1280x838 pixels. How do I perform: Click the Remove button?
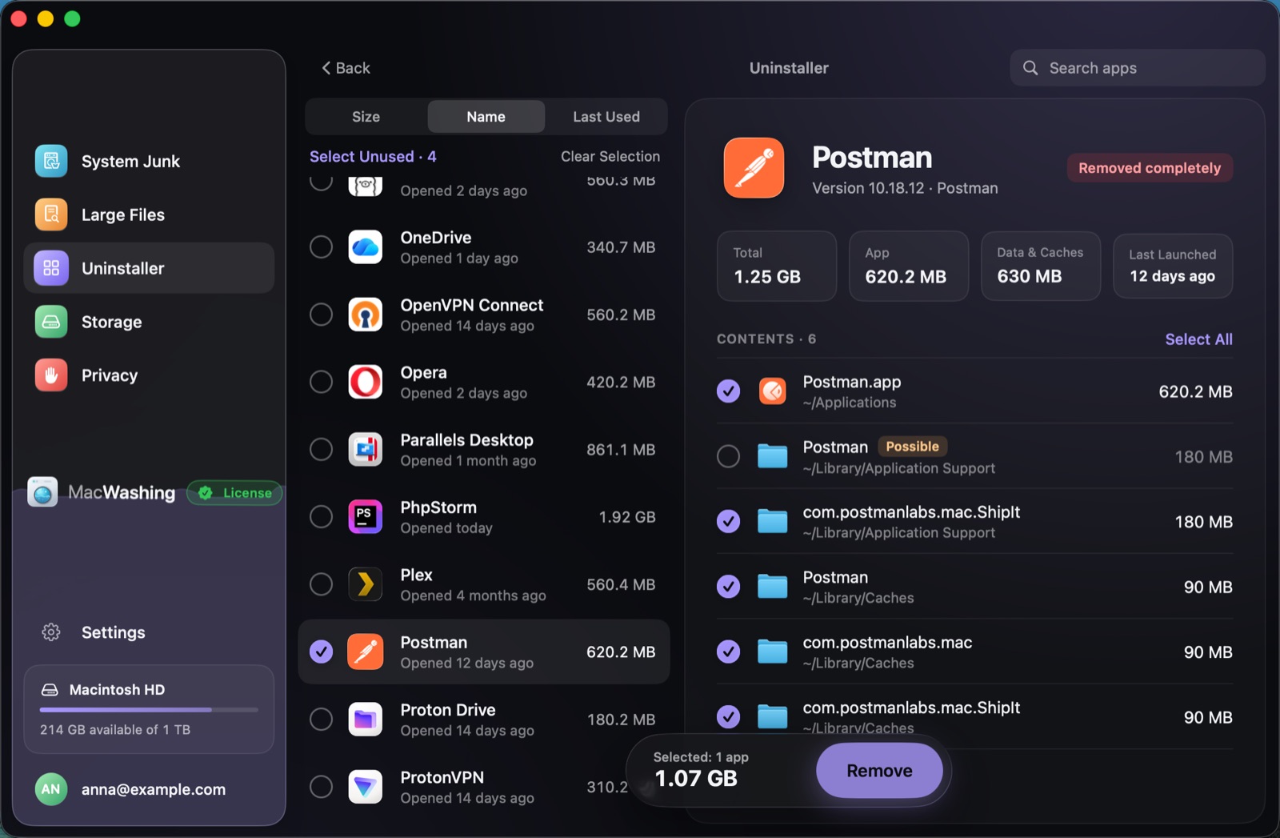pos(879,771)
